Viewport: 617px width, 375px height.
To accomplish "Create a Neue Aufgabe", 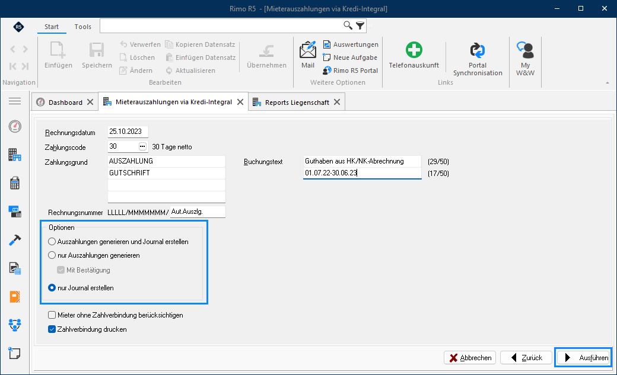I will [350, 57].
